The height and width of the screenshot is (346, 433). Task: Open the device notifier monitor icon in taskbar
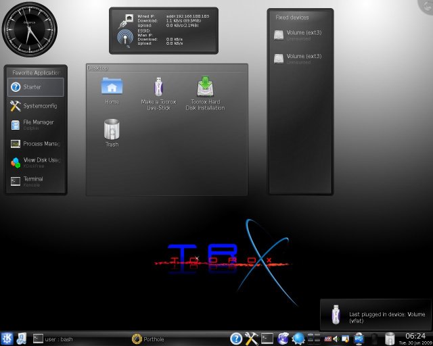click(x=359, y=339)
